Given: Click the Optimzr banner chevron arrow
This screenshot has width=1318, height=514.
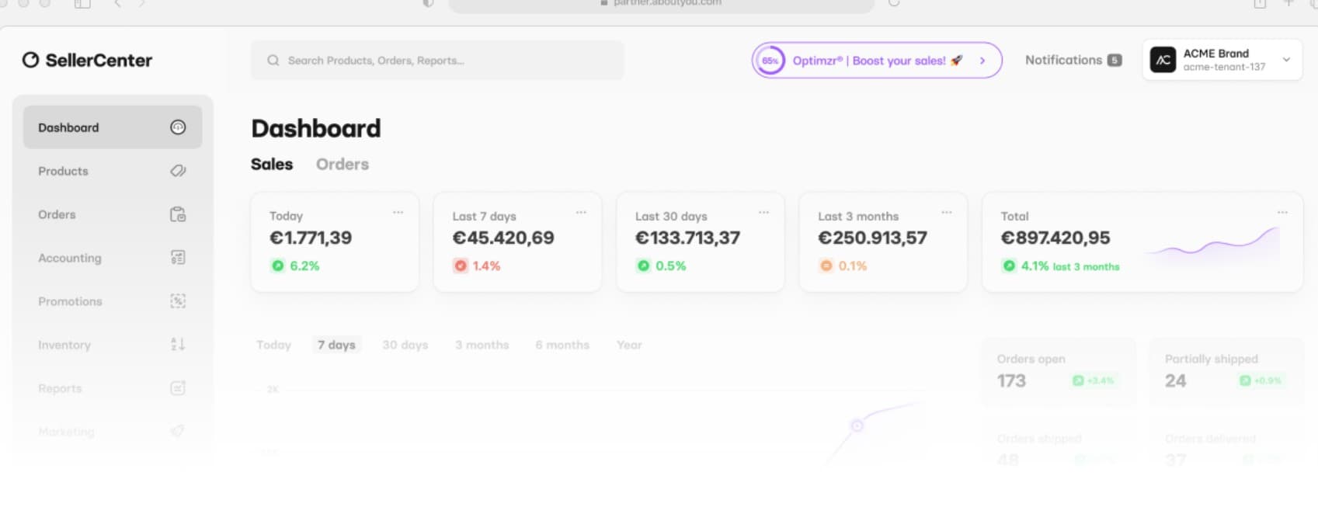Looking at the screenshot, I should coord(982,61).
